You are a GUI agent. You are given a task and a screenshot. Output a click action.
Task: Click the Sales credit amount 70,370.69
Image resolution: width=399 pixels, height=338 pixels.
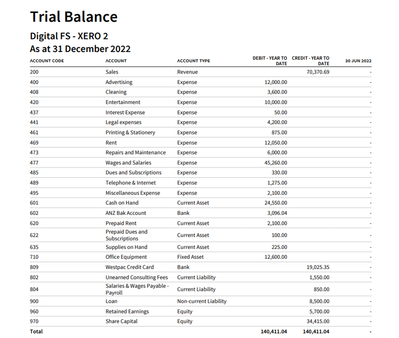click(318, 72)
